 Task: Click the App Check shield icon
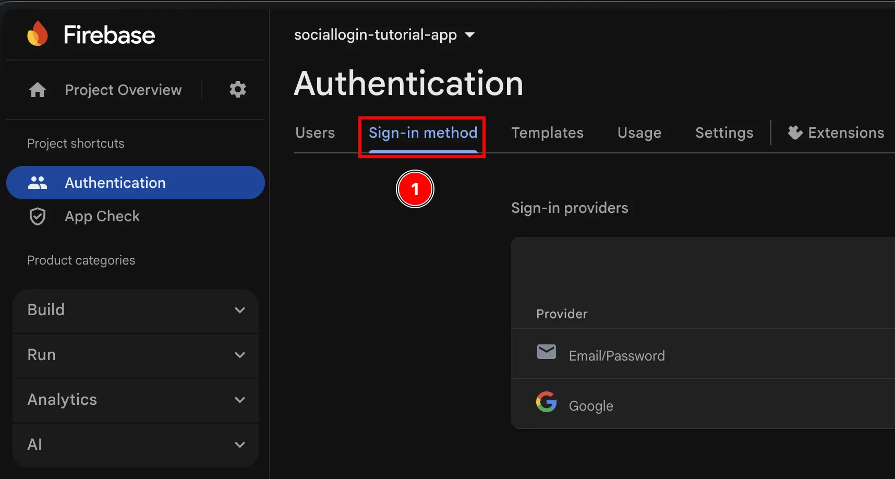coord(37,216)
